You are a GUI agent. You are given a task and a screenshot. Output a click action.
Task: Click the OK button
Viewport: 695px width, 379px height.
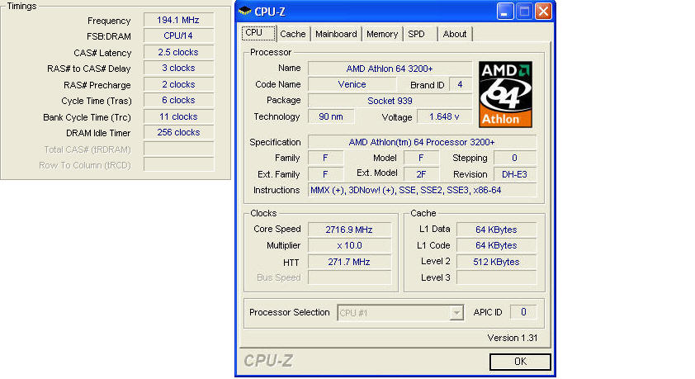[520, 362]
